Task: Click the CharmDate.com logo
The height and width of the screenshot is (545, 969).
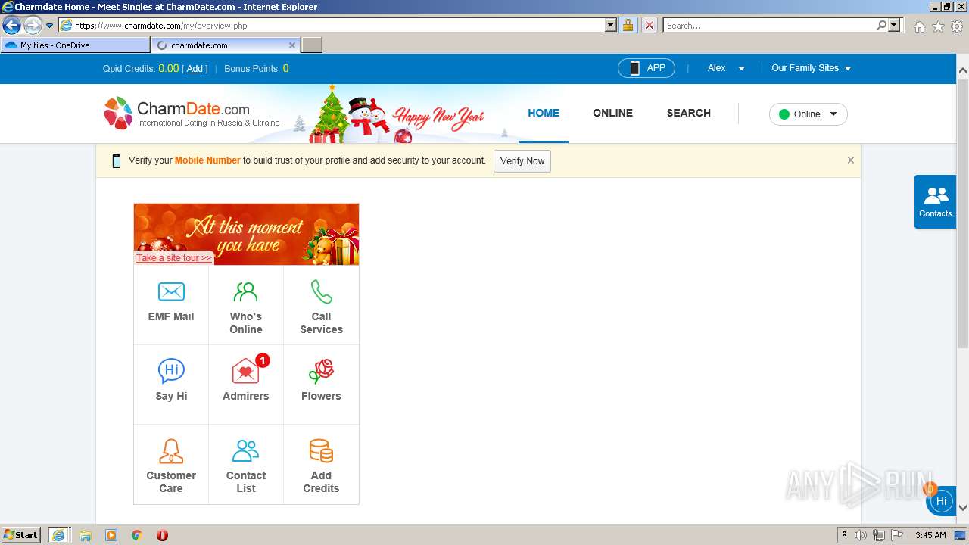Action: 192,114
